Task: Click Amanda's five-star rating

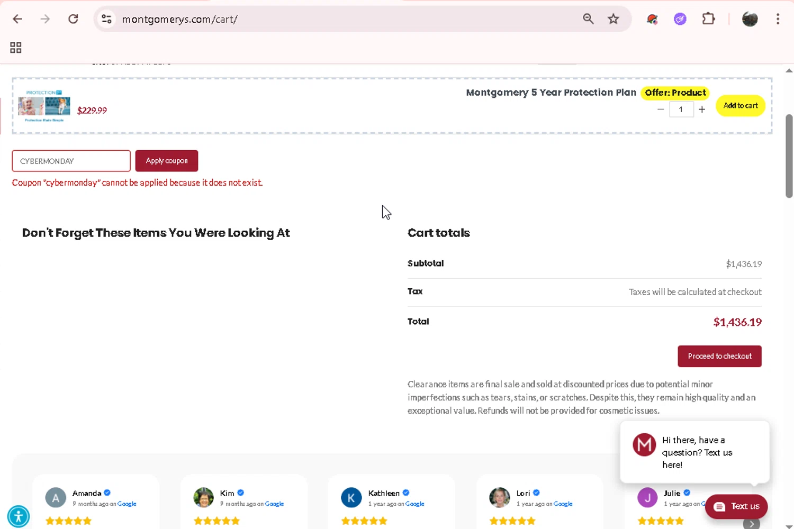Action: pos(68,521)
